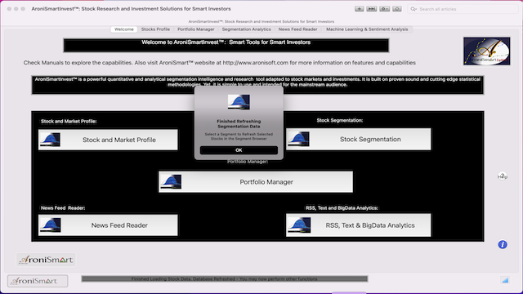The image size is (523, 294).
Task: Click the icon on Portfolio Manager button
Action: (x=171, y=181)
